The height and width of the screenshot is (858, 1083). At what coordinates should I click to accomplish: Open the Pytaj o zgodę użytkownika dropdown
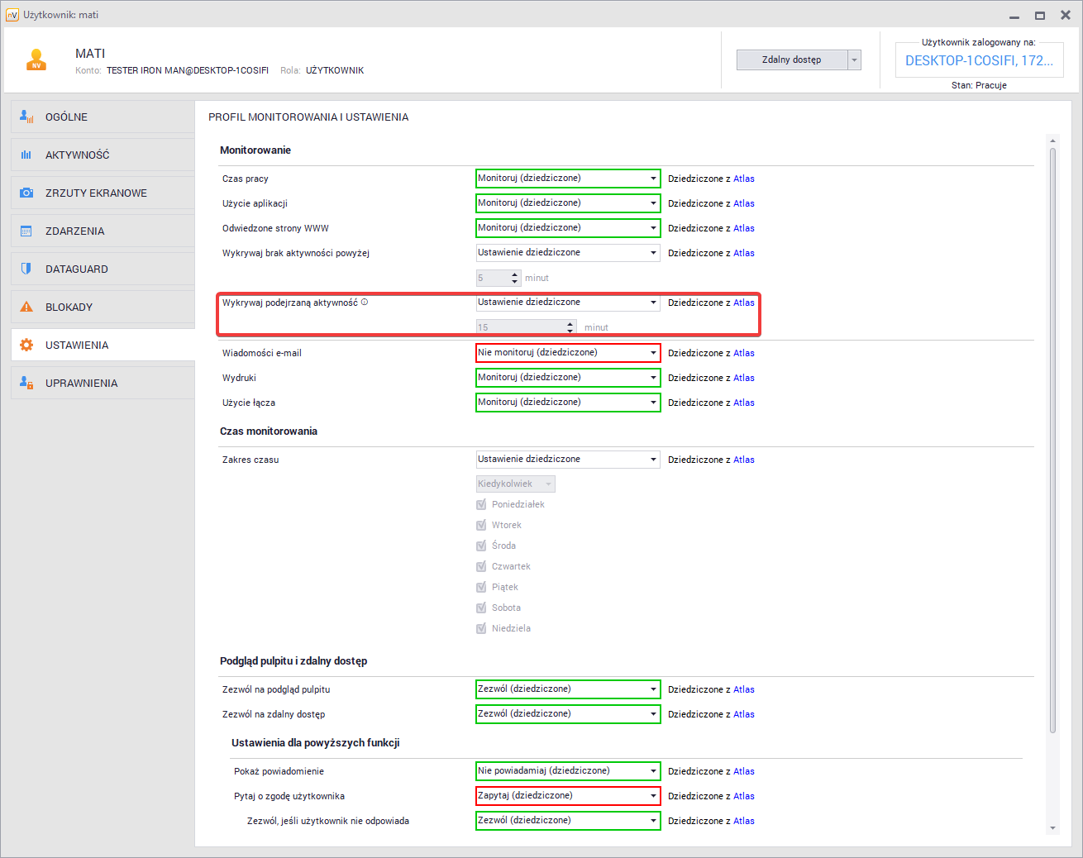568,796
